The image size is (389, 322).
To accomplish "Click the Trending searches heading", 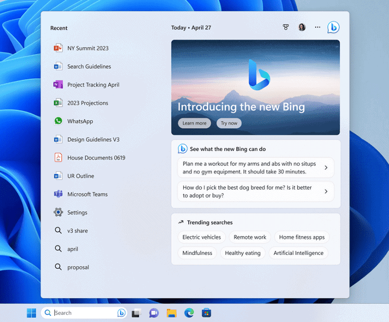I will pyautogui.click(x=210, y=222).
